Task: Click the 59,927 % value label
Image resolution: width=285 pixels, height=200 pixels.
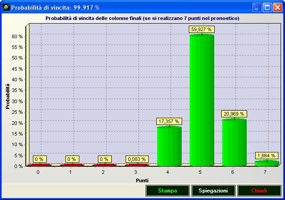Action: coord(202,29)
